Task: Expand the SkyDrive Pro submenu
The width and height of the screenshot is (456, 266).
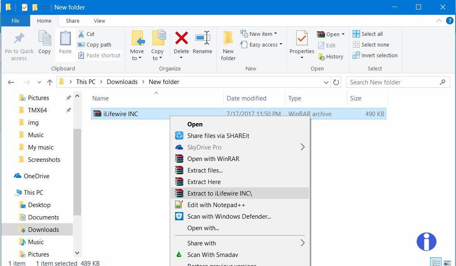Action: pos(302,147)
